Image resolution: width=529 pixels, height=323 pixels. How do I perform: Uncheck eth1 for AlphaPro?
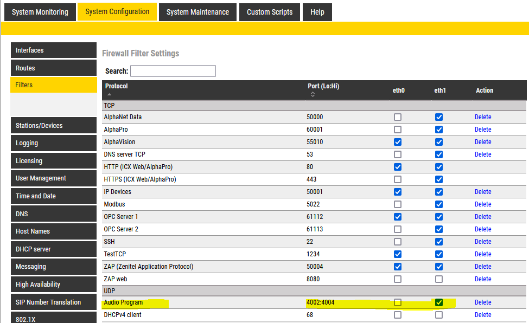439,130
